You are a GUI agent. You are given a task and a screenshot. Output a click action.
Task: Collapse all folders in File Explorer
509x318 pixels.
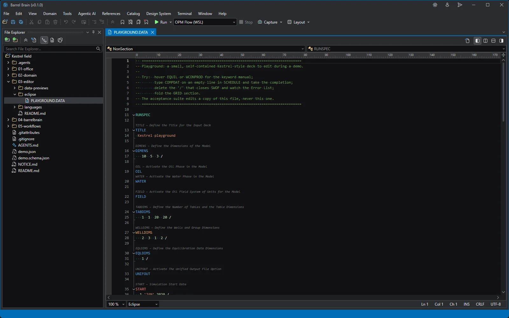coord(26,40)
